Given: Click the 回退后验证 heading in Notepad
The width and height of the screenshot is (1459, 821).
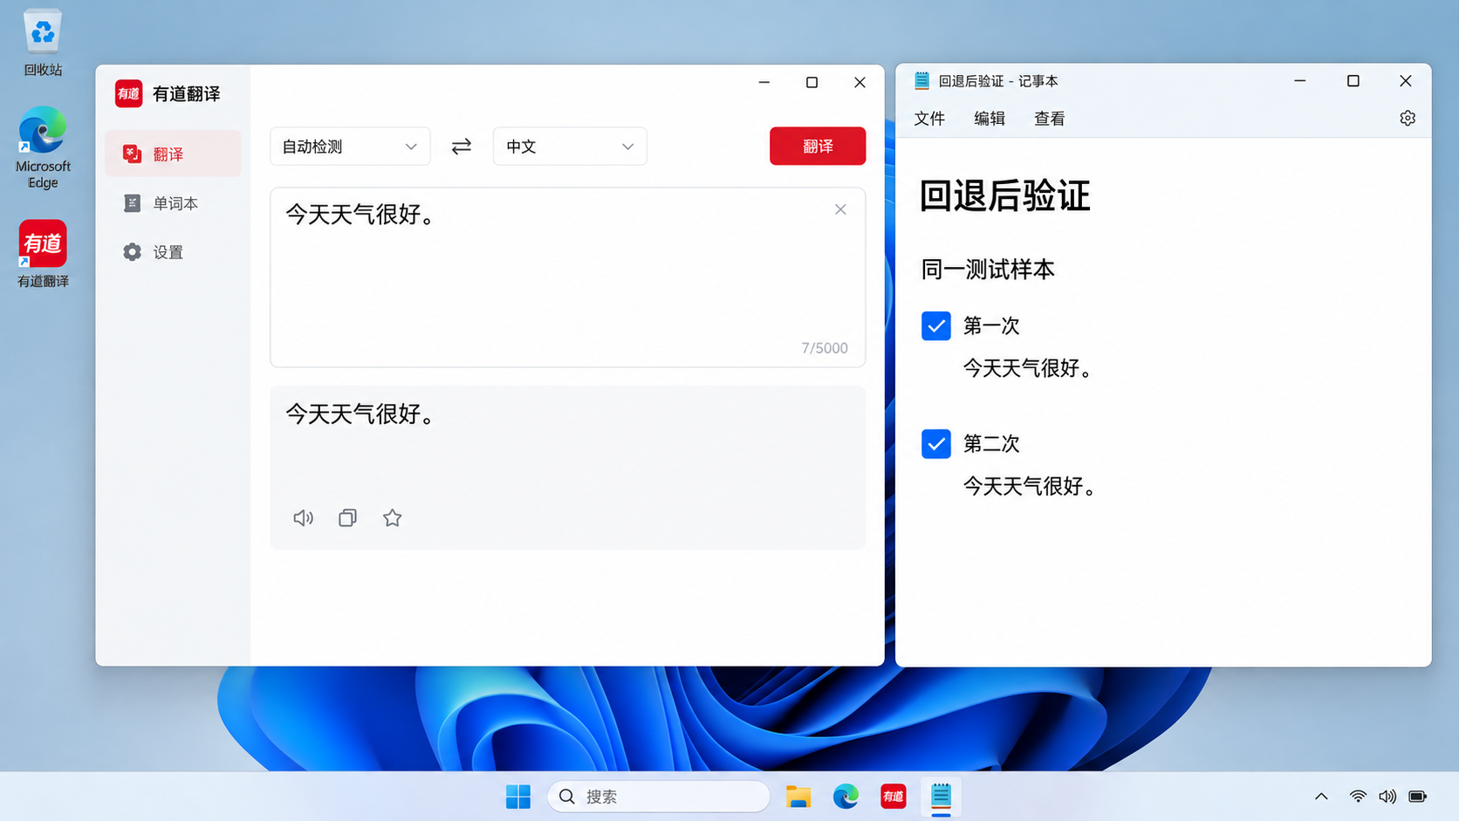Looking at the screenshot, I should tap(1005, 196).
